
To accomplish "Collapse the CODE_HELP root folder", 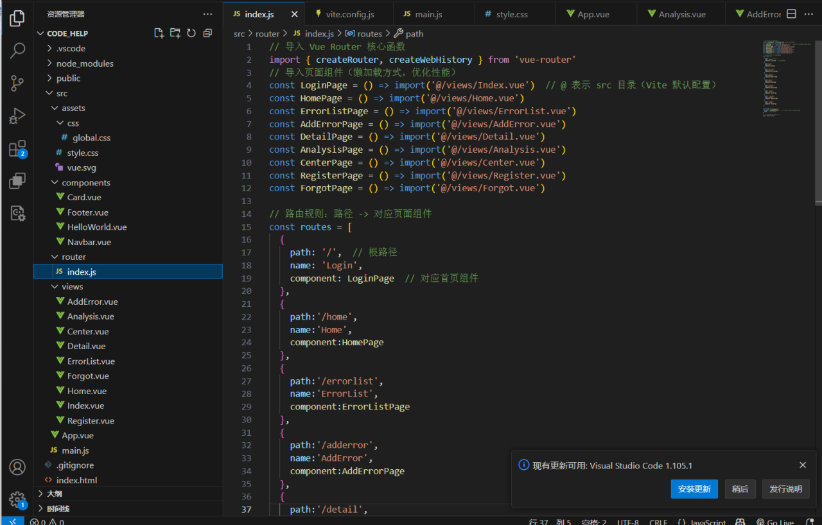I will coord(128,33).
